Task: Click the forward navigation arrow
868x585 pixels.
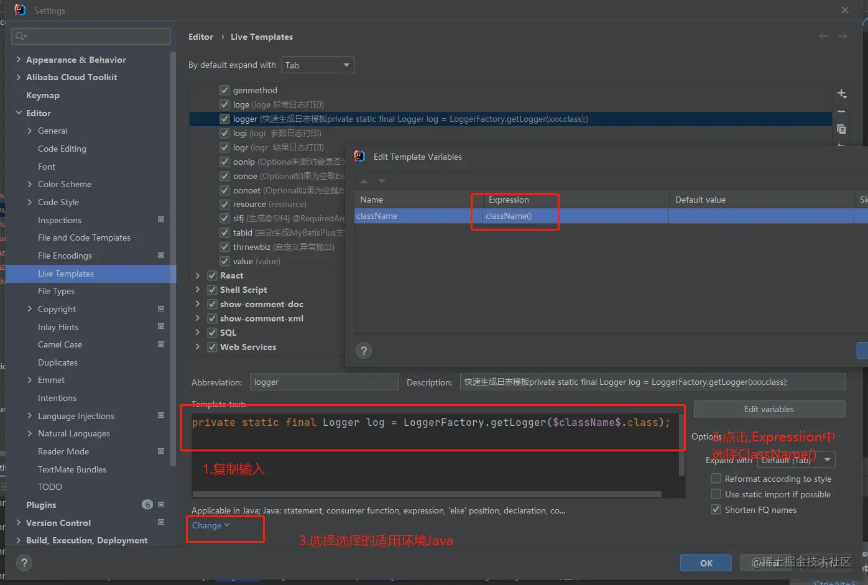Action: 843,37
